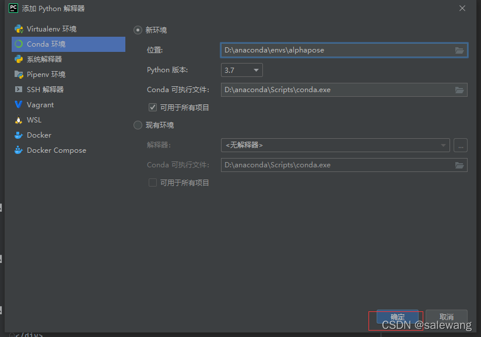
Task: Click the system interpreter Python icon
Action: (19, 59)
